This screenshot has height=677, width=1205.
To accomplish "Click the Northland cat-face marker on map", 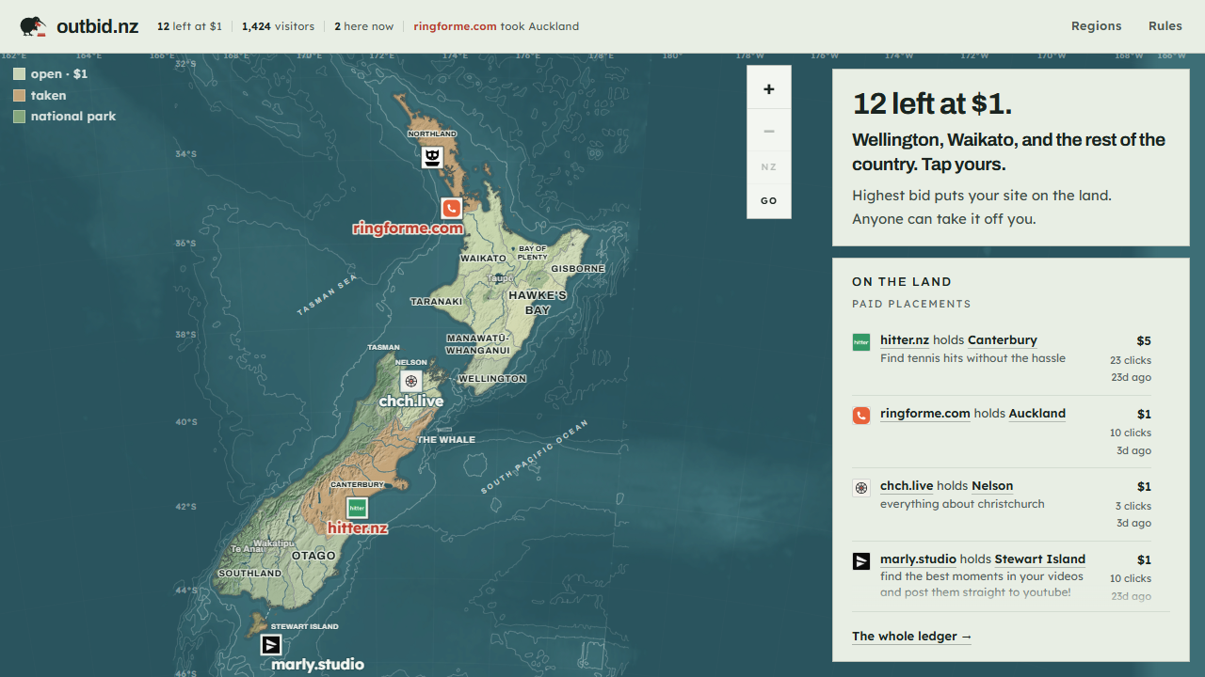I will point(432,156).
